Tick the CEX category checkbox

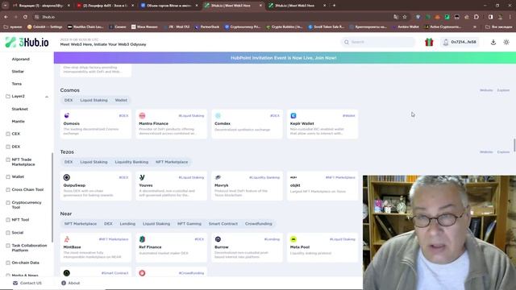point(8,134)
